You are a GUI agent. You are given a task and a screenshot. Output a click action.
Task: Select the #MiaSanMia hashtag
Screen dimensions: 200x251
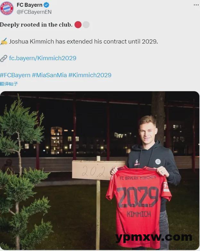point(49,75)
